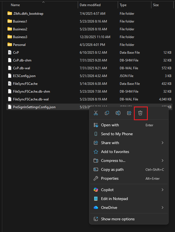Click the star icon beside Add to Favorites
Screen dimensions: 175x232
(96, 152)
